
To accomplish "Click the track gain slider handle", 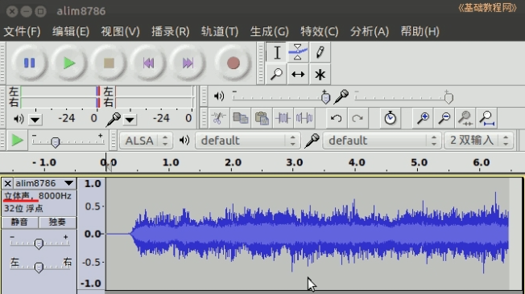I will click(x=39, y=244).
